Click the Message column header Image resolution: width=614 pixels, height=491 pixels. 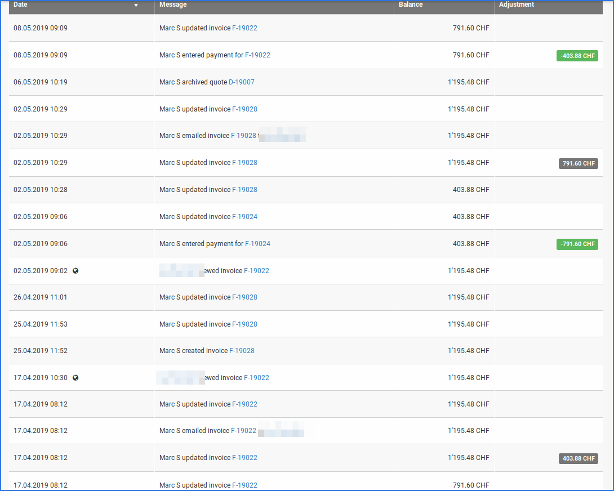point(173,5)
